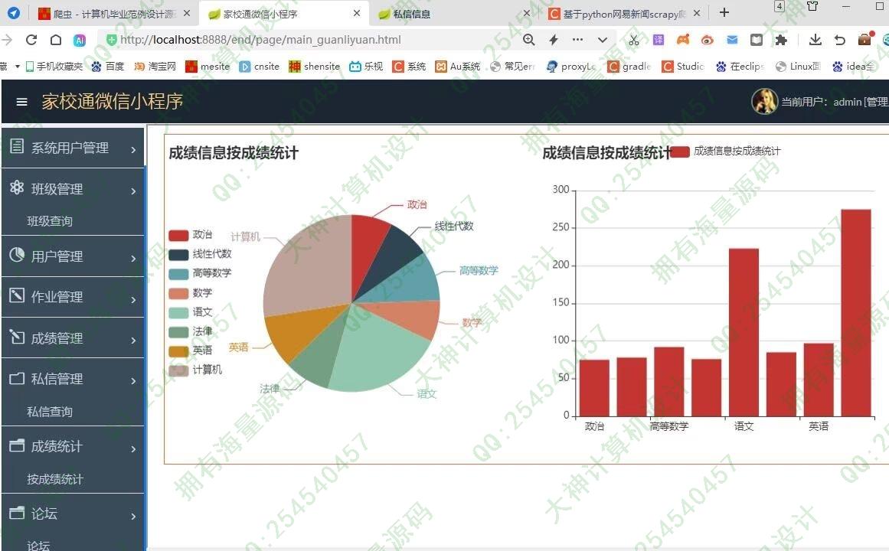Click the 用户管理 pie icon
Image resolution: width=889 pixels, height=551 pixels.
[17, 255]
